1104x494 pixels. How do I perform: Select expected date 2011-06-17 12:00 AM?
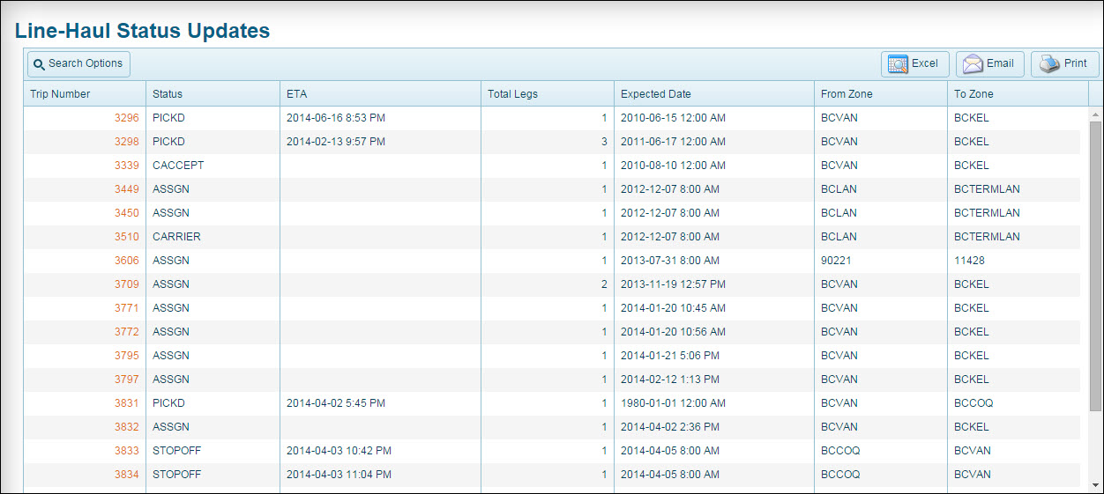point(673,142)
